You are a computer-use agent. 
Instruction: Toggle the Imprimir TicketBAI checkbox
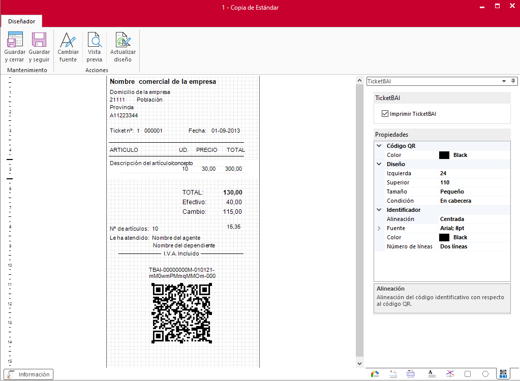(385, 114)
